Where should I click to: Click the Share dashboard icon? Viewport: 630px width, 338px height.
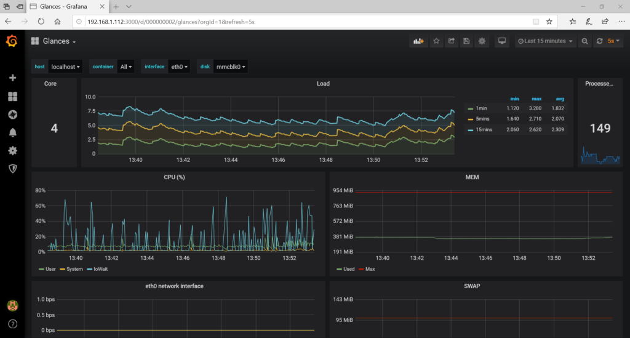tap(452, 41)
